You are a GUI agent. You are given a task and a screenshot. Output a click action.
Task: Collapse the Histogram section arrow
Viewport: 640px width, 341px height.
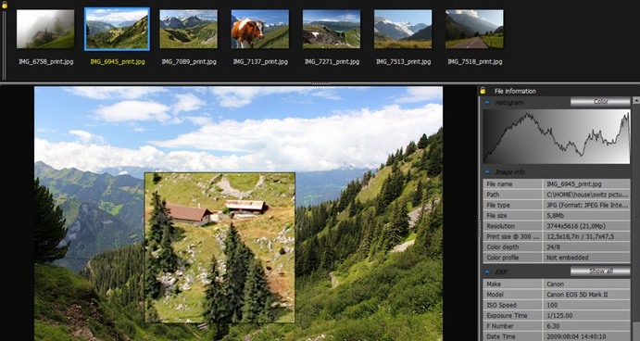[x=487, y=103]
